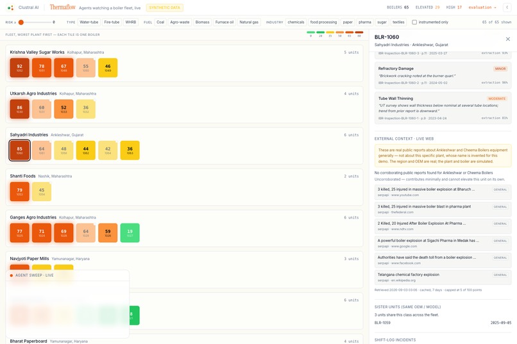Open the Tube Wall Thinning finding card

click(443, 108)
